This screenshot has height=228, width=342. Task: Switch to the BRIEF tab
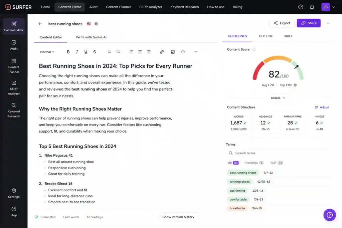pos(288,36)
